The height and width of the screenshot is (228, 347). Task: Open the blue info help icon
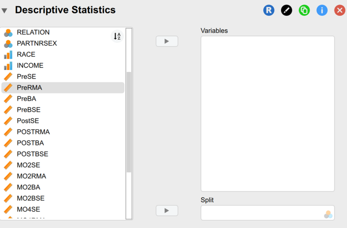[322, 10]
